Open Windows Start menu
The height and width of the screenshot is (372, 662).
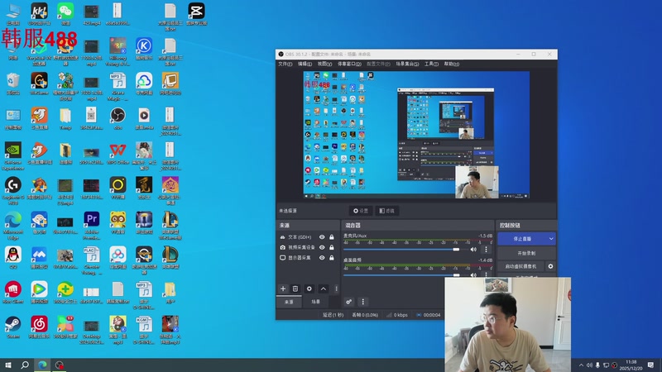pos(8,365)
